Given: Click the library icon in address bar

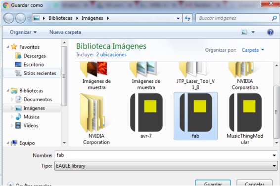Looking at the screenshot, I should click(x=37, y=18).
